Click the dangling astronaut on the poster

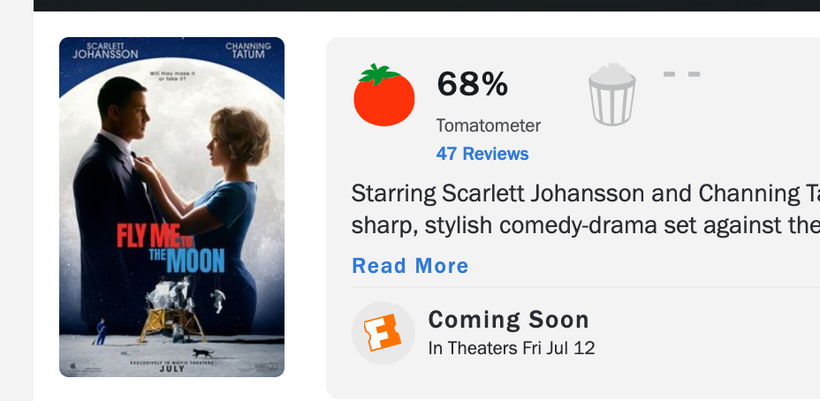(x=218, y=300)
